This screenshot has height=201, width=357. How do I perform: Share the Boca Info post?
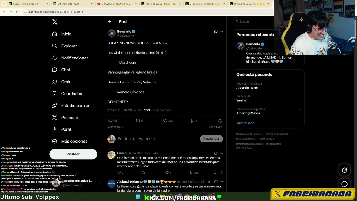click(x=220, y=121)
